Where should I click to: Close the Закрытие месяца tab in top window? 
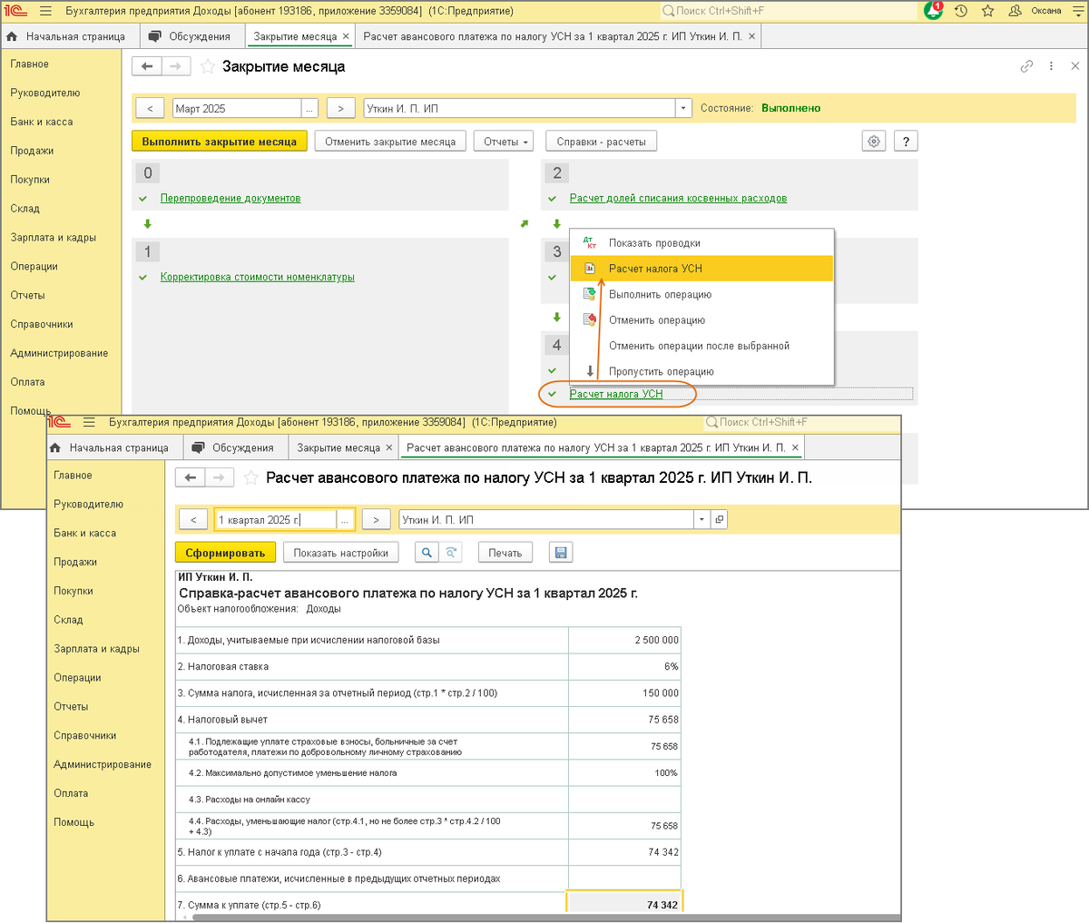point(346,36)
